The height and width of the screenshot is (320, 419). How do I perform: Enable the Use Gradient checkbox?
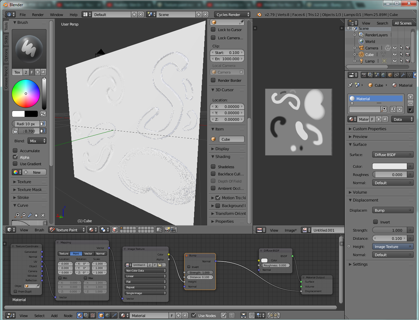coord(15,164)
